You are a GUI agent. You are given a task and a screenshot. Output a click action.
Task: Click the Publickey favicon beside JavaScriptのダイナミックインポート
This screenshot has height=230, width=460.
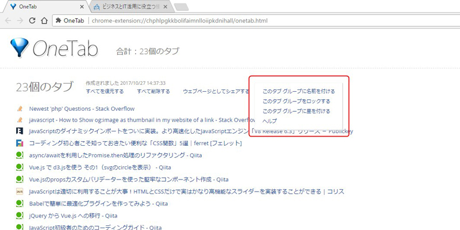point(20,131)
